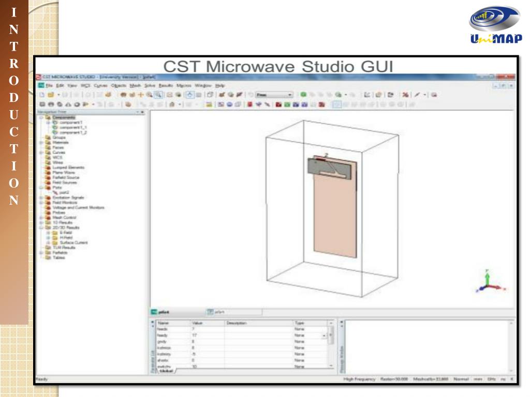This screenshot has height=397, width=530.
Task: Expand the E-Field results folder
Action: click(48, 233)
